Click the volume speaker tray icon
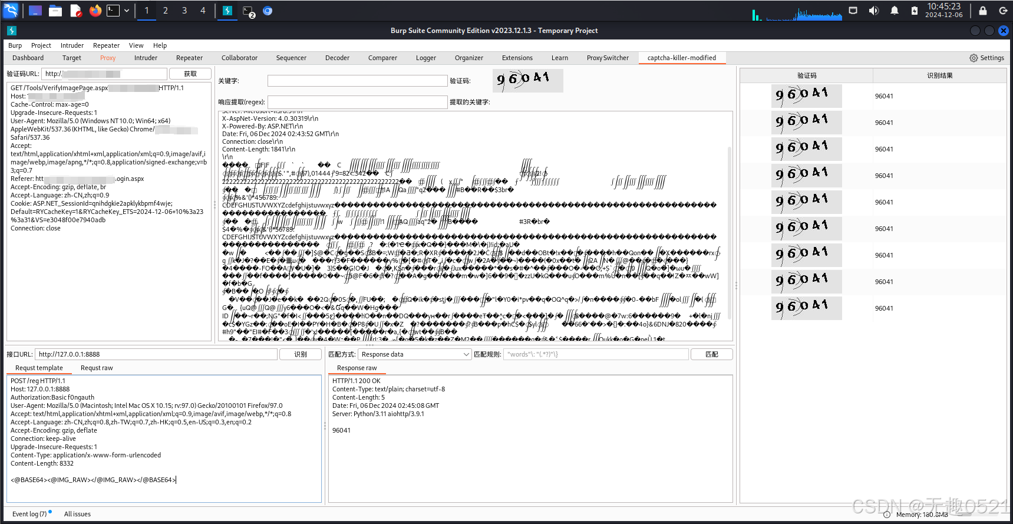Screen dimensions: 1013x524 873,11
